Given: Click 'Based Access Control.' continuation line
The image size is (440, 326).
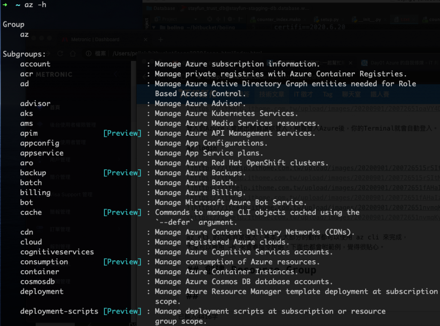Looking at the screenshot, I should coord(200,94).
